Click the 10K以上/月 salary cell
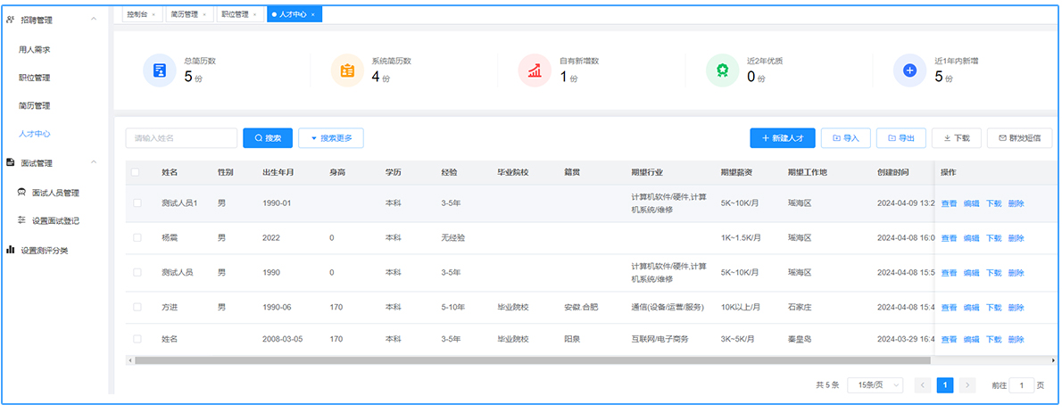 tap(741, 308)
